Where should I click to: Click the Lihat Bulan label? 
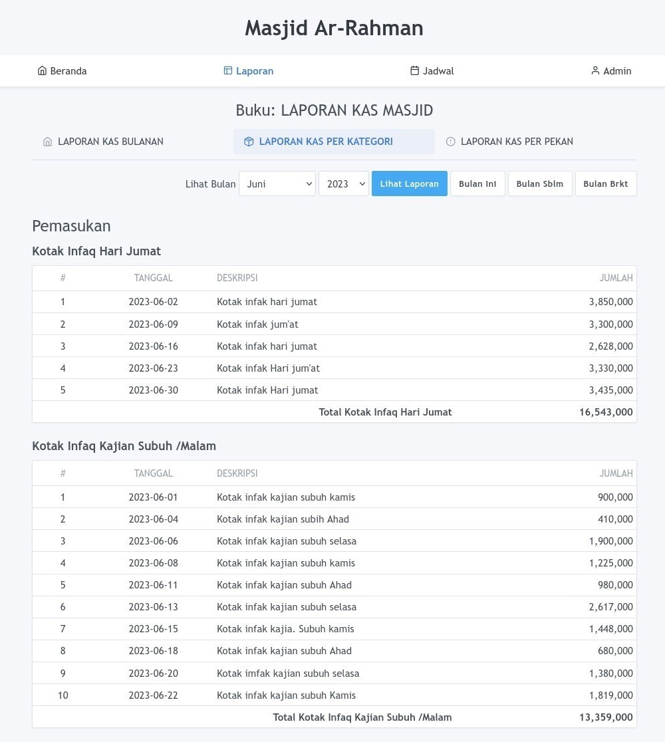coord(210,184)
